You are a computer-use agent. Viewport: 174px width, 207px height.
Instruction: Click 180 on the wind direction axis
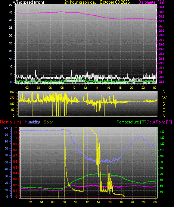tap(12, 104)
